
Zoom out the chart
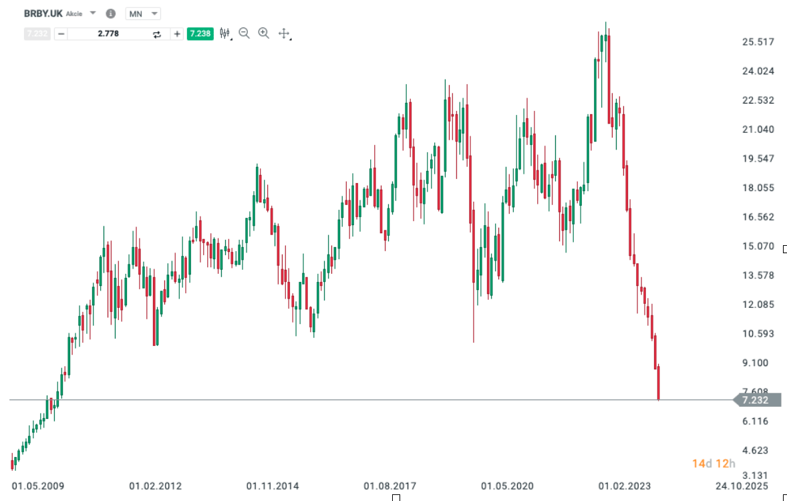pos(244,33)
